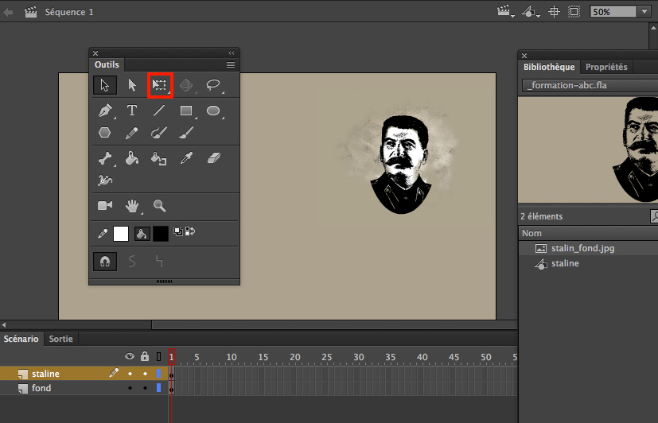Toggle lock on all layers
Viewport: 658px width, 423px height.
(145, 356)
